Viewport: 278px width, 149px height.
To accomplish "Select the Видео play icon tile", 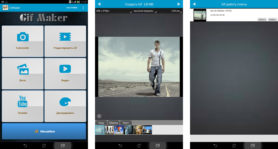I will pos(65,73).
